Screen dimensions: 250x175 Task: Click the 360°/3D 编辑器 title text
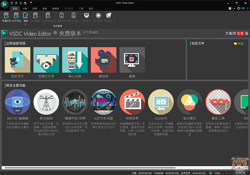click(17, 119)
